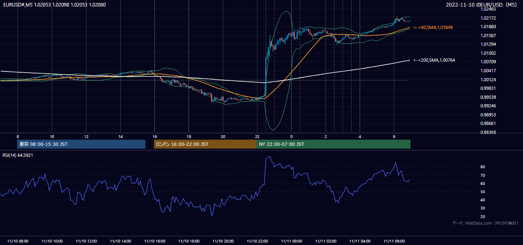Click the bottom date label 11/11 00:00
The width and height of the screenshot is (523, 245).
291,241
